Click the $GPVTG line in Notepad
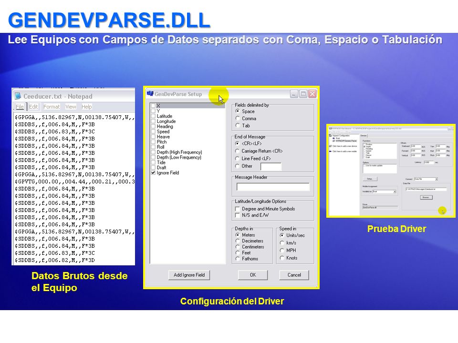The image size is (458, 343). (x=75, y=182)
